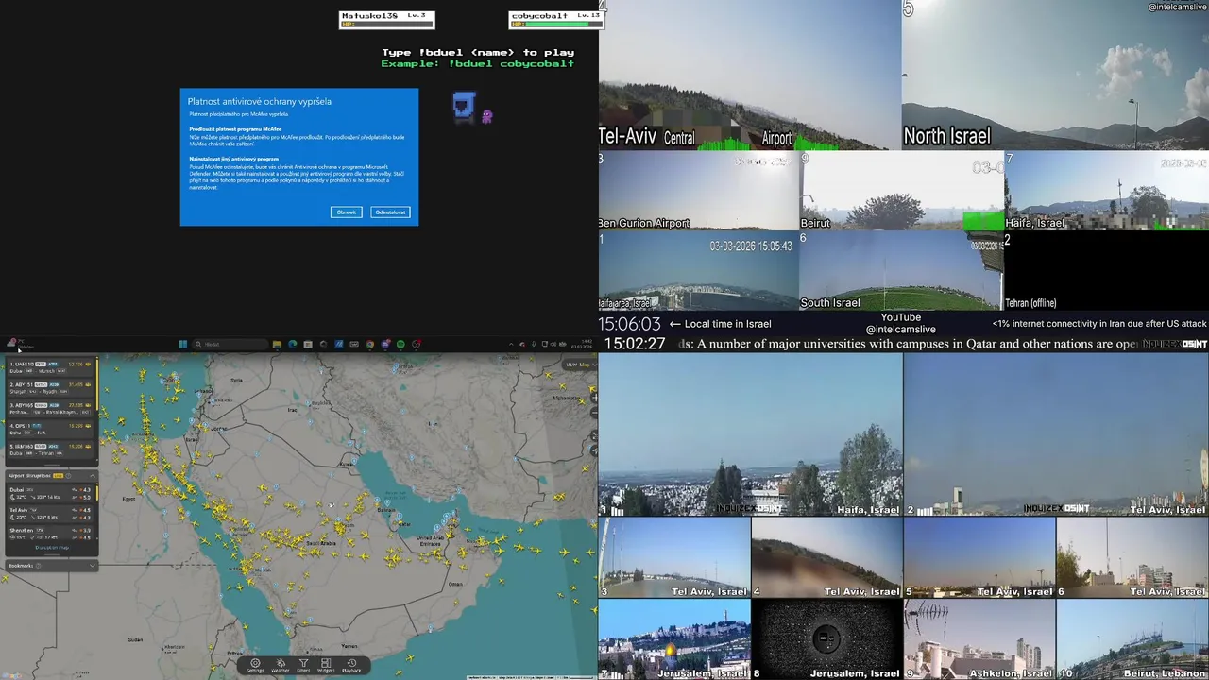Click the Airport disruptions info icon

[x=68, y=476]
